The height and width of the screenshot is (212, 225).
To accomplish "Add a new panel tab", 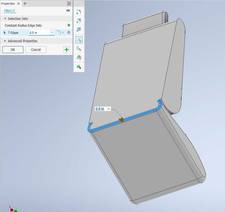I will click(25, 4).
